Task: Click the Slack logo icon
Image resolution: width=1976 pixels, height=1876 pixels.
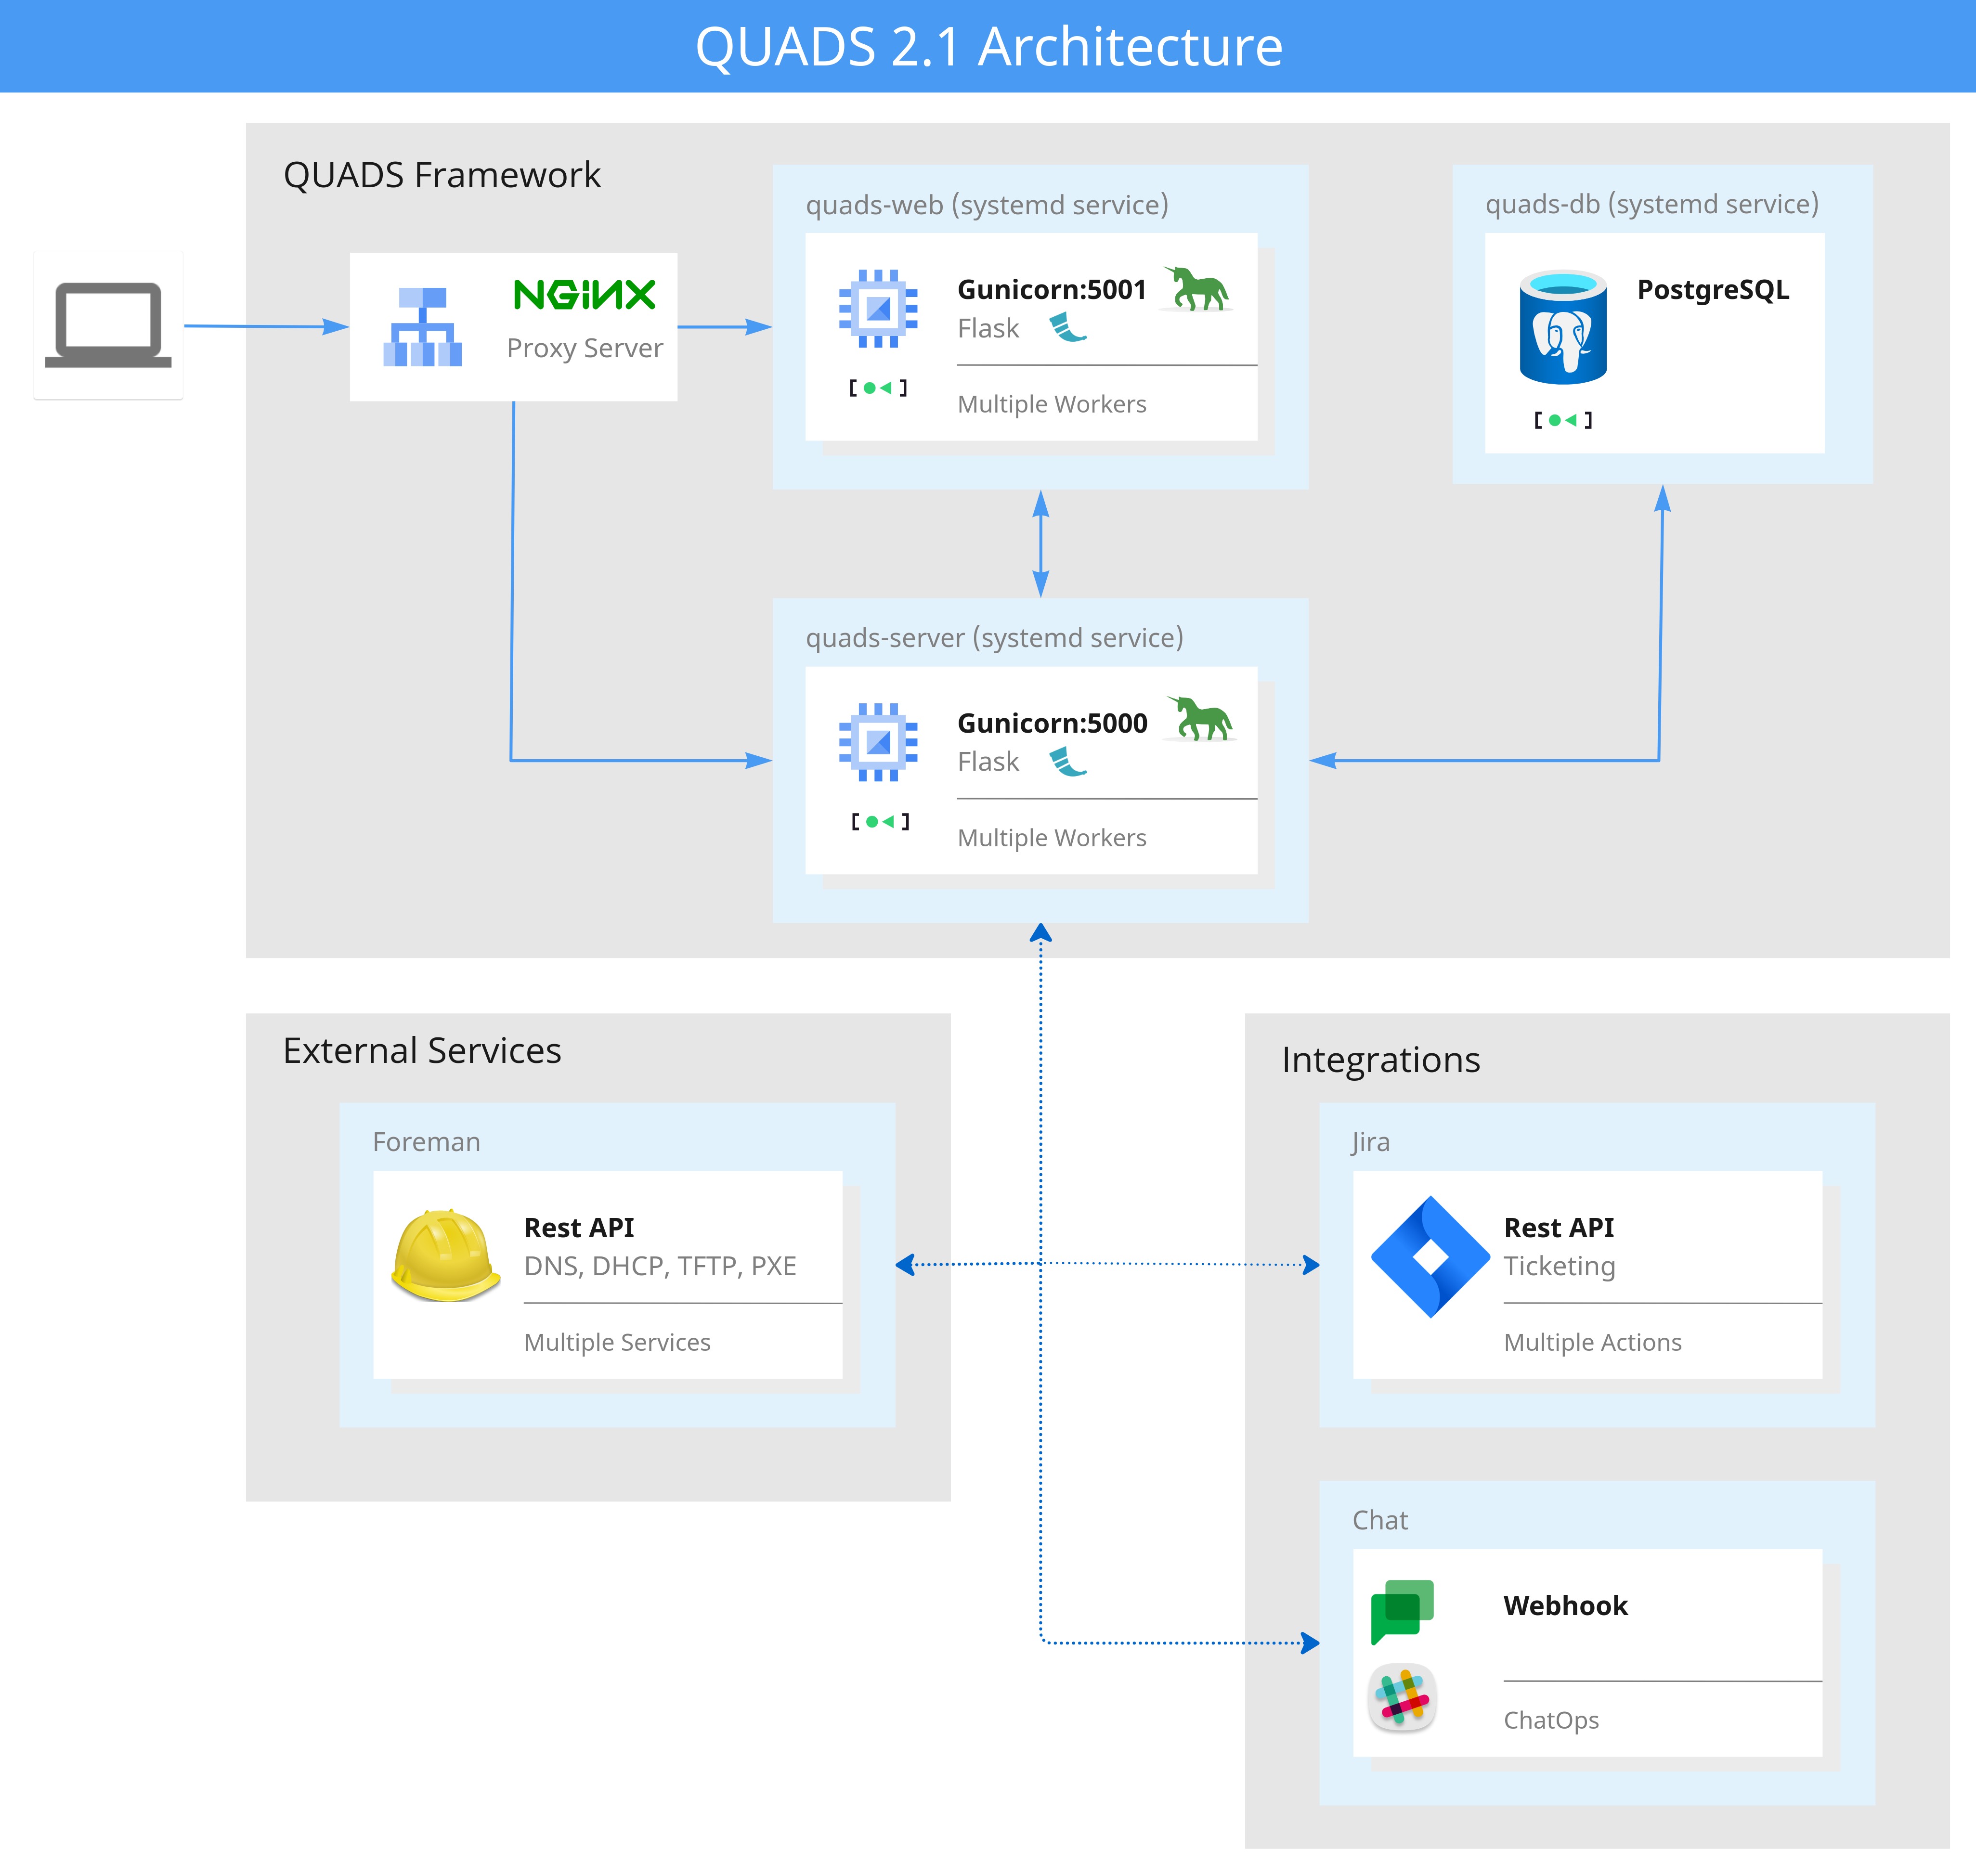Action: point(1402,1698)
